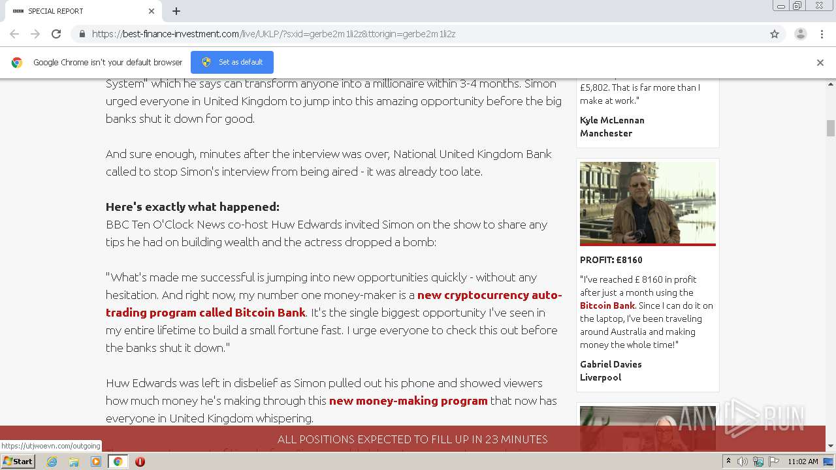Open the Windows Start menu
The height and width of the screenshot is (470, 836).
[x=18, y=461]
